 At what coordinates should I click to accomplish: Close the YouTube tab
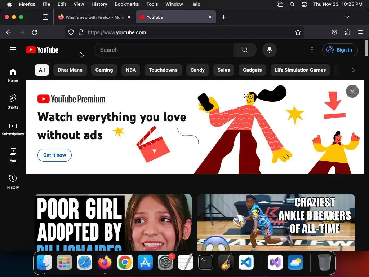(x=210, y=17)
